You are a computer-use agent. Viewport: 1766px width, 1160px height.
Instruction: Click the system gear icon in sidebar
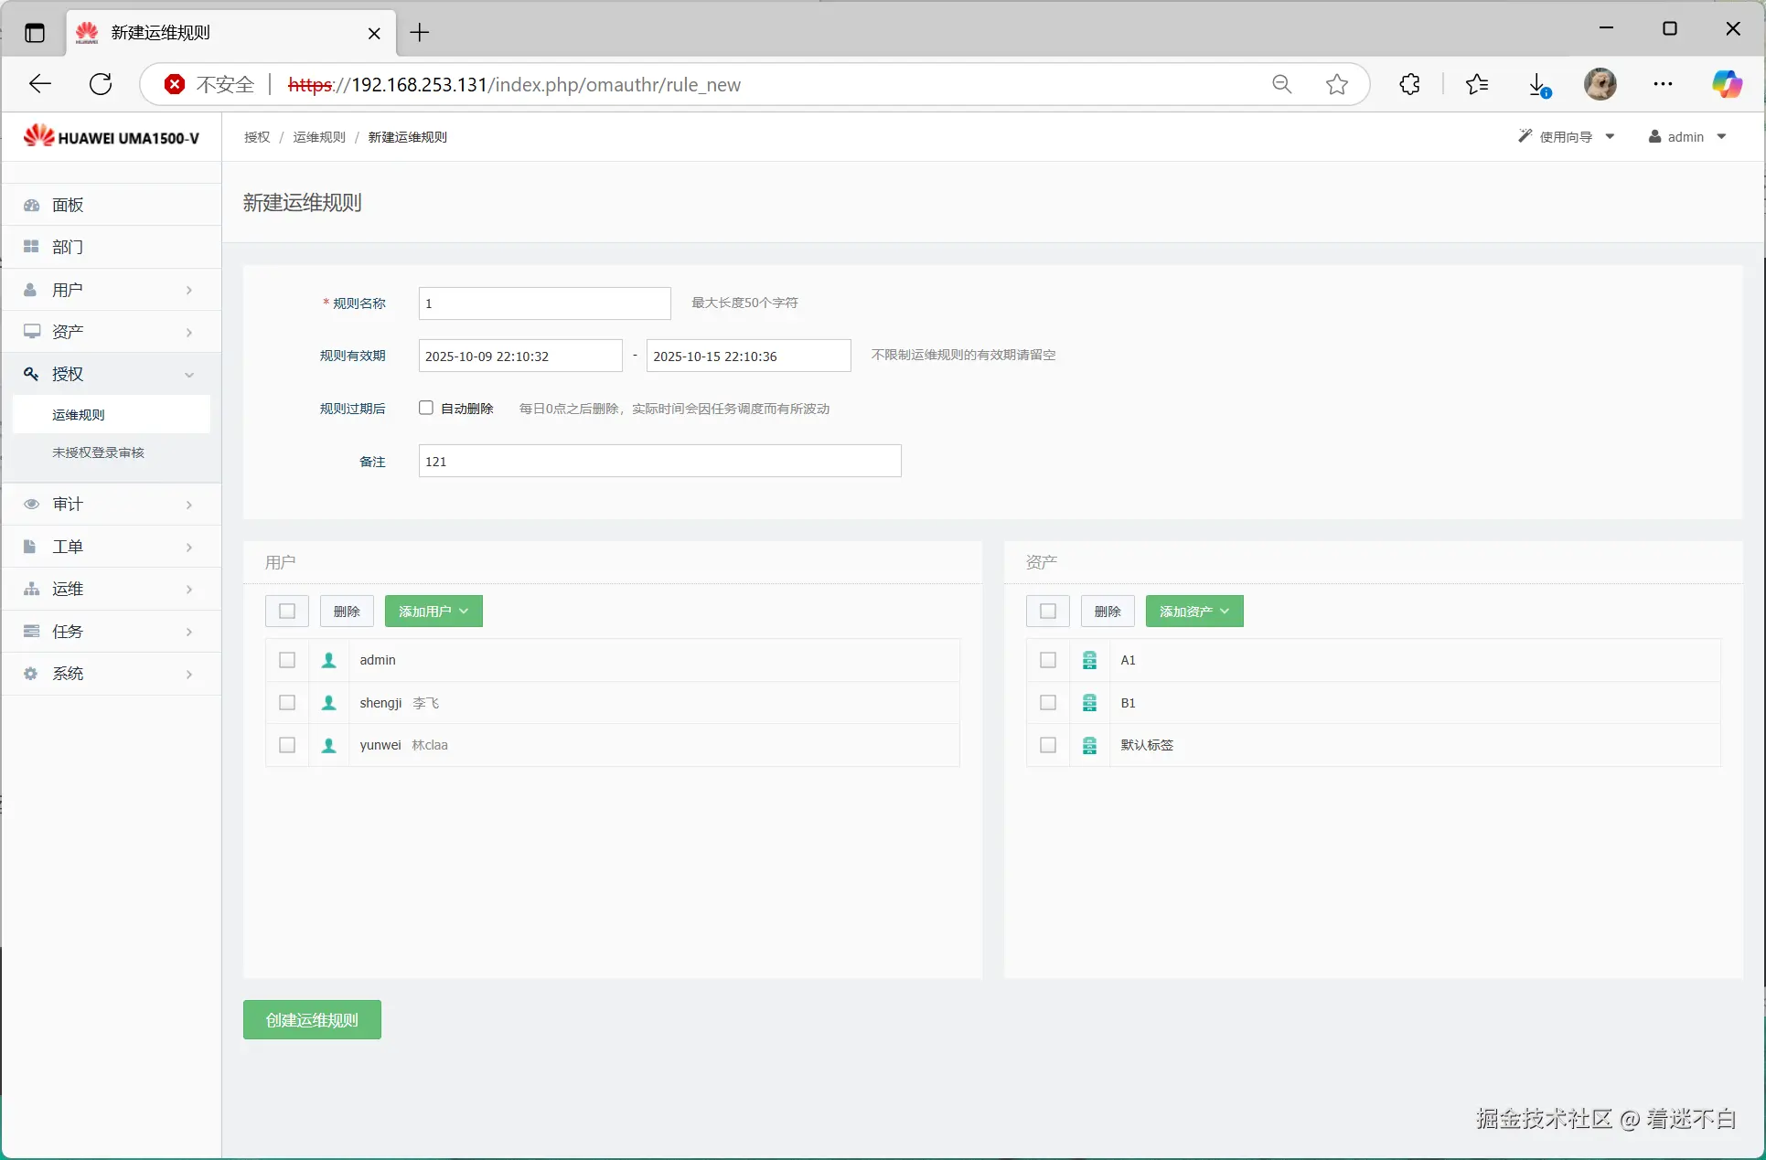(31, 674)
